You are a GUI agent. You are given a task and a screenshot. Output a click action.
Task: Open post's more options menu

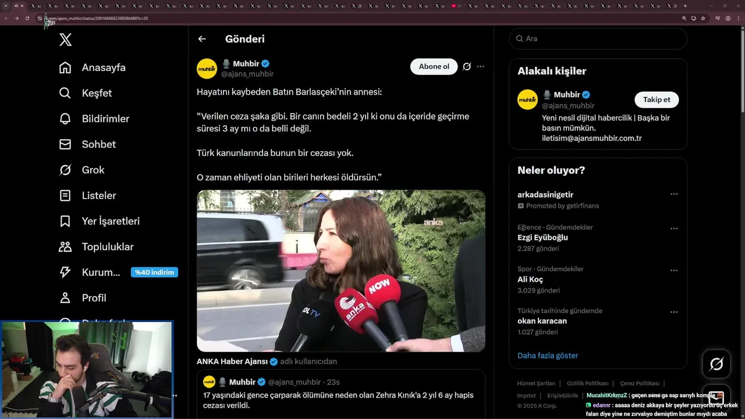click(480, 66)
